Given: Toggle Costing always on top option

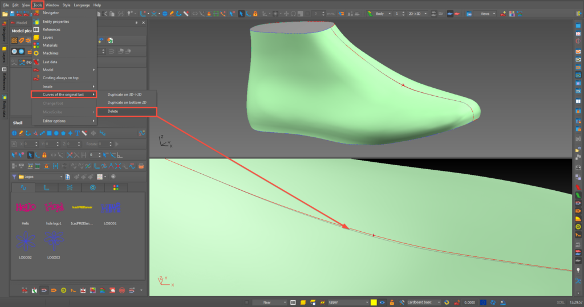Looking at the screenshot, I should 60,77.
